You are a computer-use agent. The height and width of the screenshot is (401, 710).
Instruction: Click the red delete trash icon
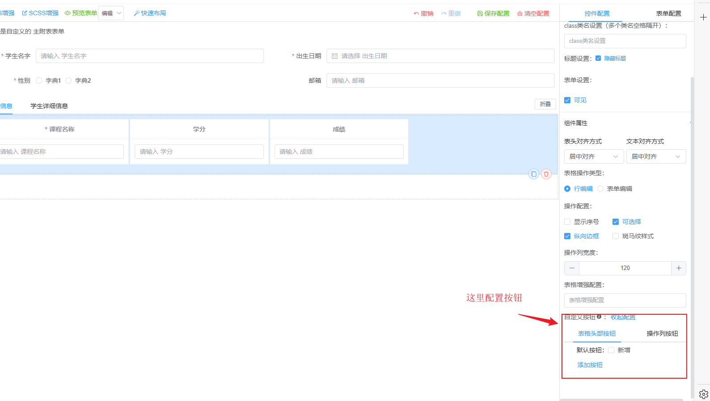coord(546,174)
